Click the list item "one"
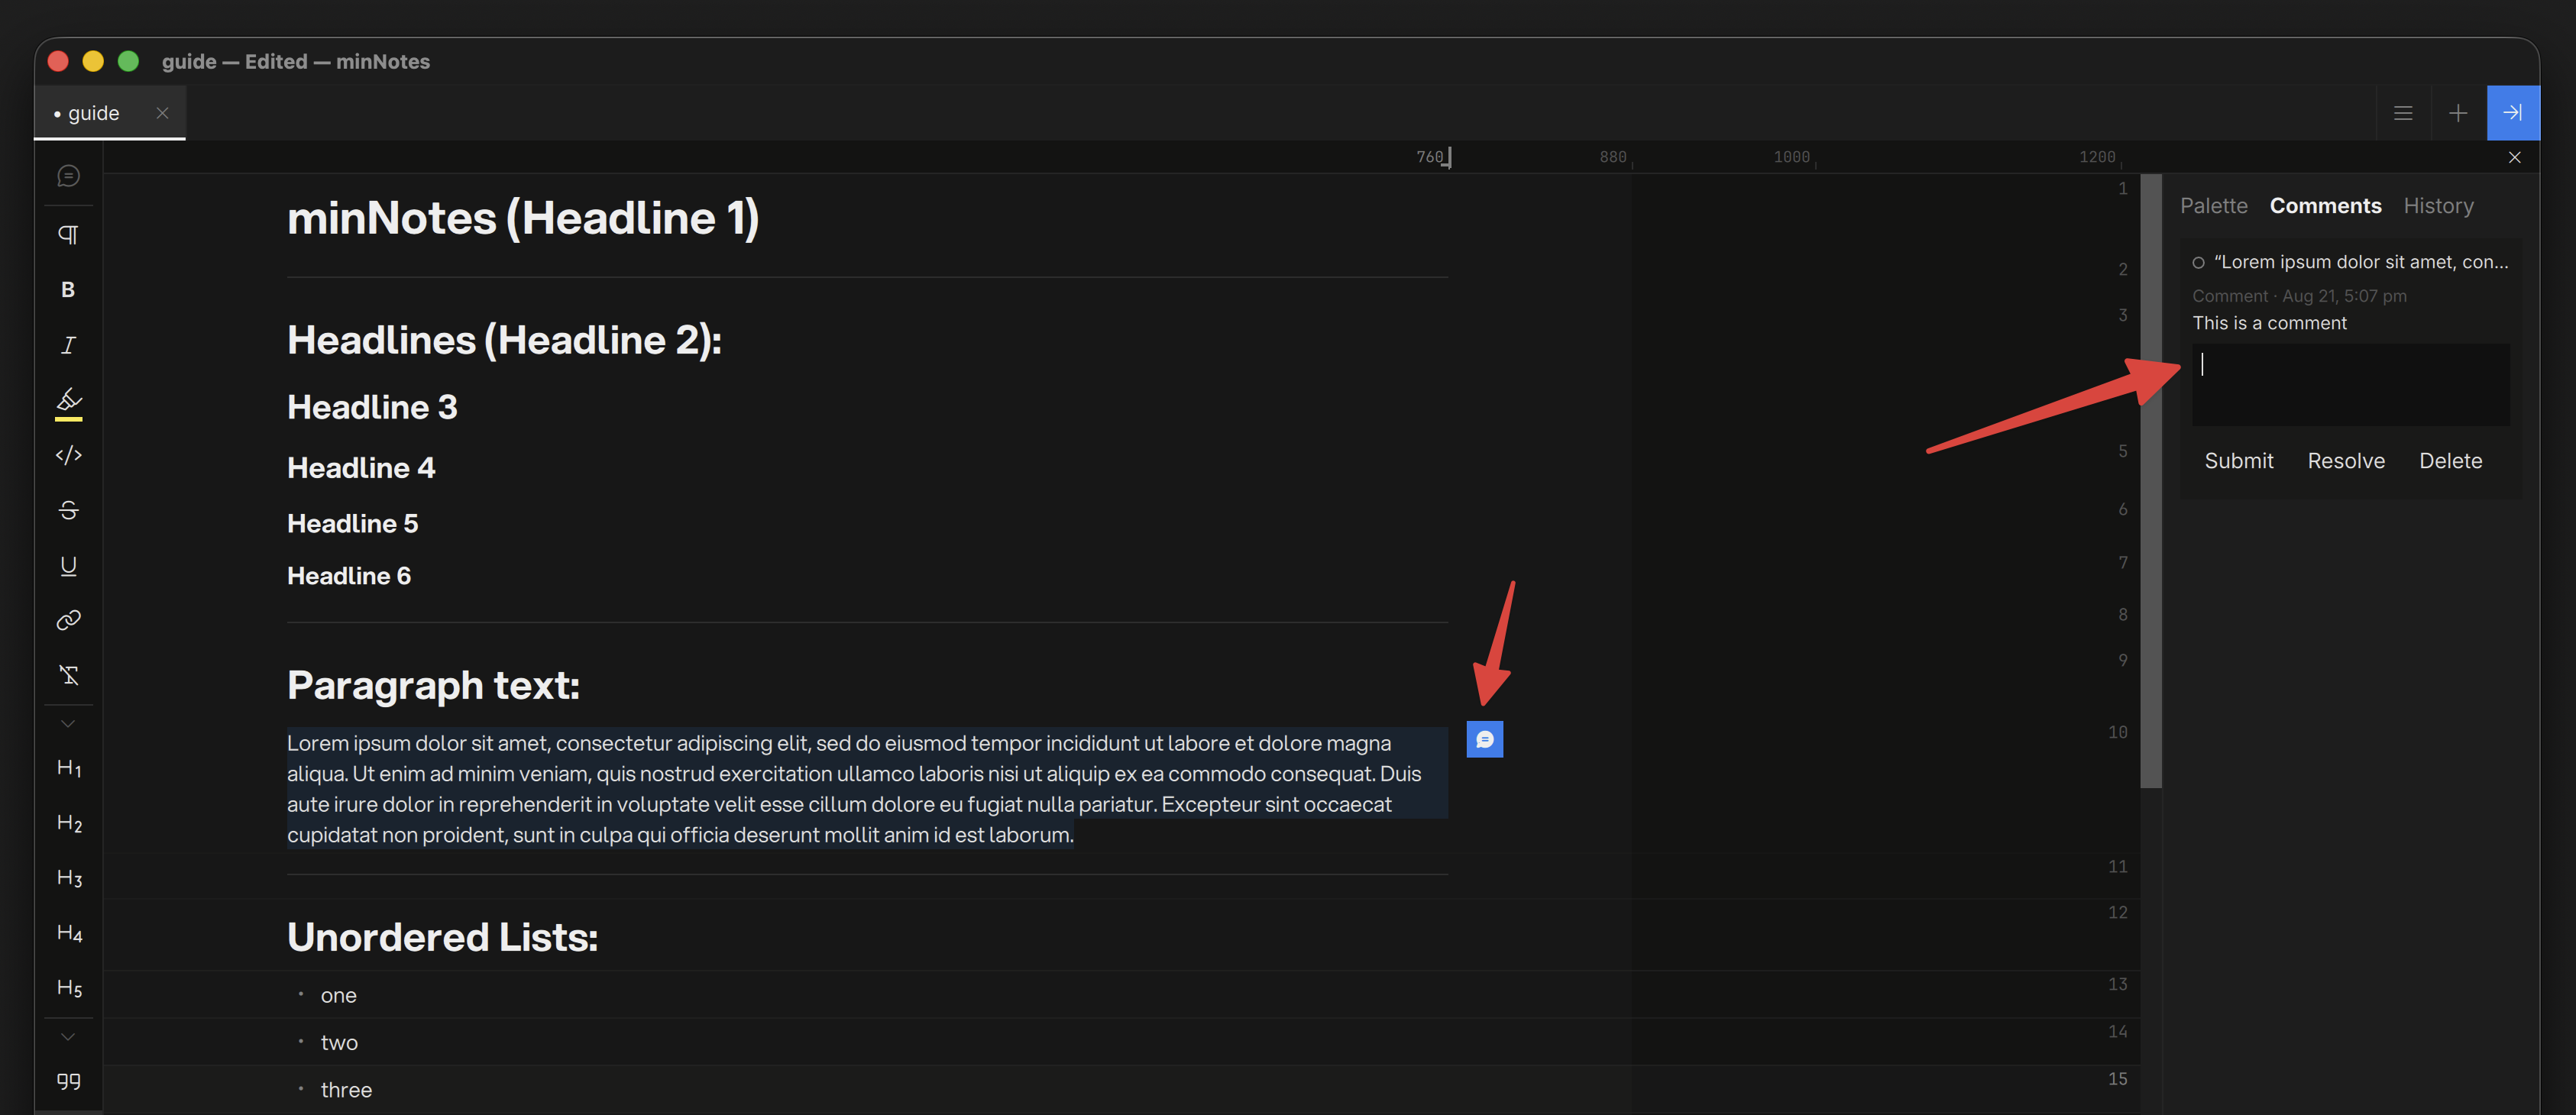2576x1115 pixels. click(338, 996)
